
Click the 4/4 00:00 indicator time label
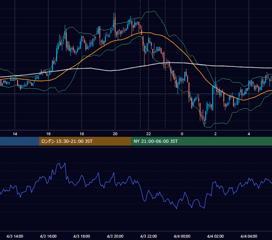182,236
